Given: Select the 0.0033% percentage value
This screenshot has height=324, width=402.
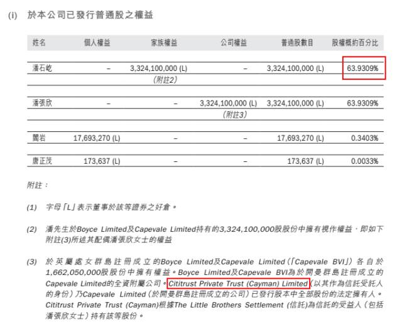Looking at the screenshot, I should (364, 161).
